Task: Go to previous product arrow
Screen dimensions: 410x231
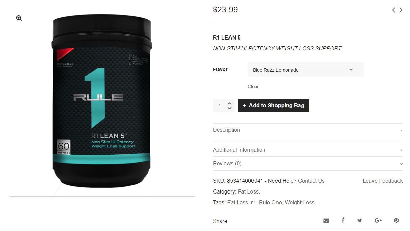Action: [394, 10]
